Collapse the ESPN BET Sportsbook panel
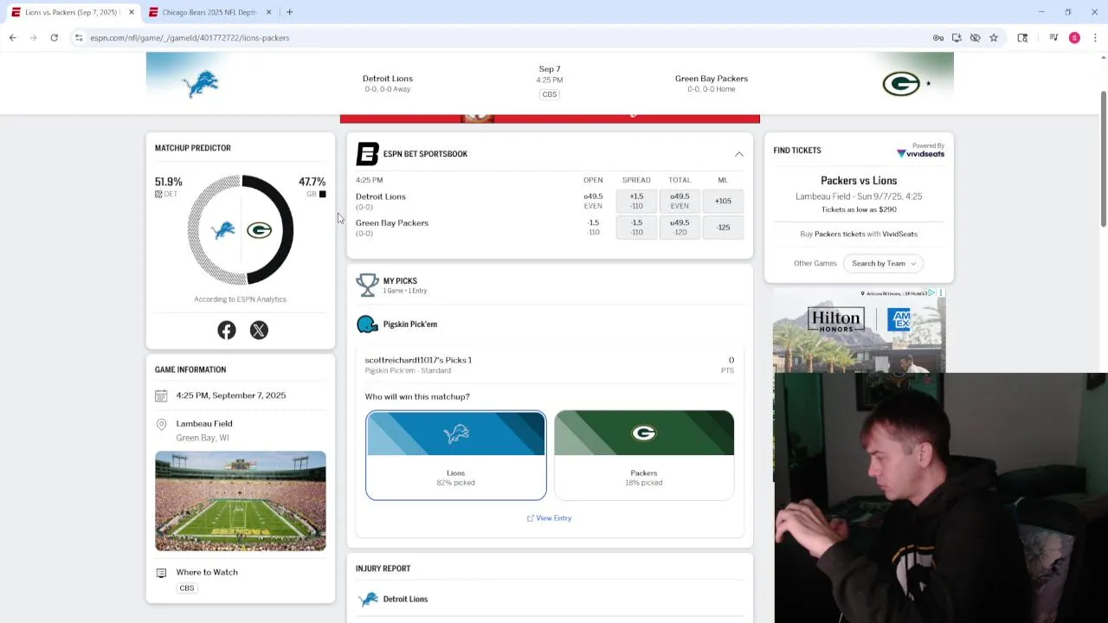1108x623 pixels. pos(739,154)
